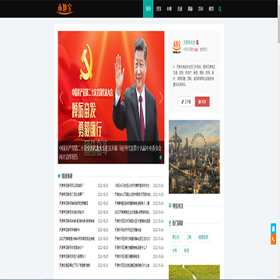Image resolution: width=280 pixels, height=280 pixels.
Task: Click the white pencil-icon button in profile card
Action: (x=186, y=102)
